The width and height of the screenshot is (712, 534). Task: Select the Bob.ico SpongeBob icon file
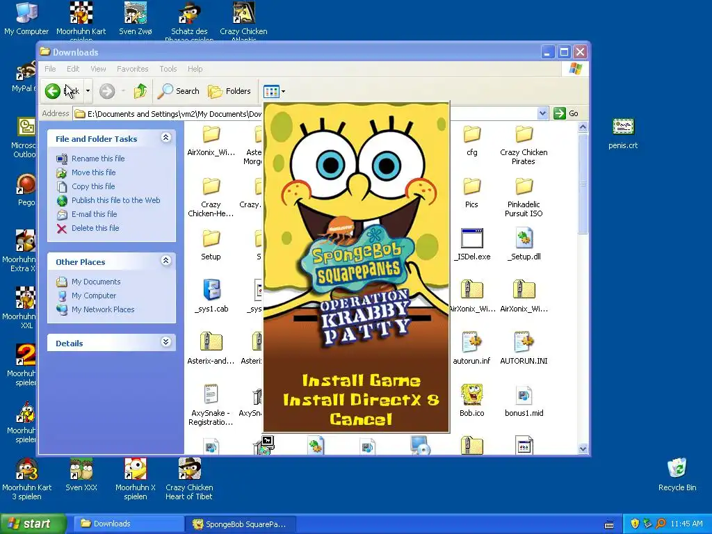pyautogui.click(x=472, y=401)
